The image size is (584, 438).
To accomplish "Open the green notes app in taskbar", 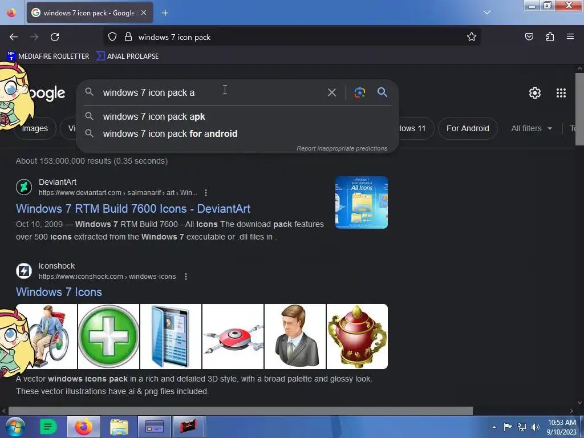I will 48,427.
